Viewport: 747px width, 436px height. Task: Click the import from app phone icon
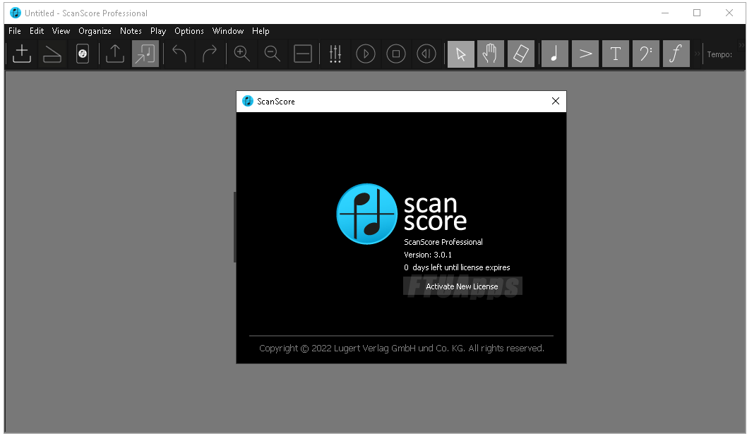[83, 54]
